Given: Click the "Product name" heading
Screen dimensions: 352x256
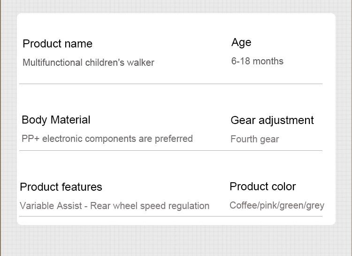Looking at the screenshot, I should 57,44.
